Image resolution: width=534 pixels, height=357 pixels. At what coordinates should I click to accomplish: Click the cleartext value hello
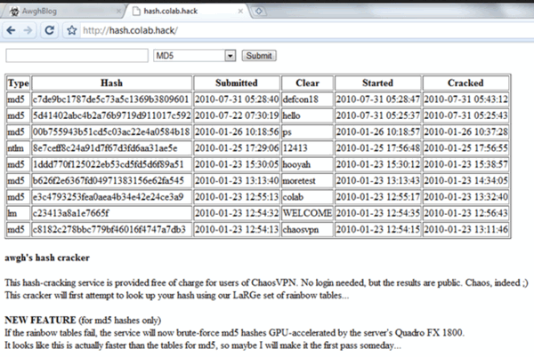pyautogui.click(x=292, y=115)
